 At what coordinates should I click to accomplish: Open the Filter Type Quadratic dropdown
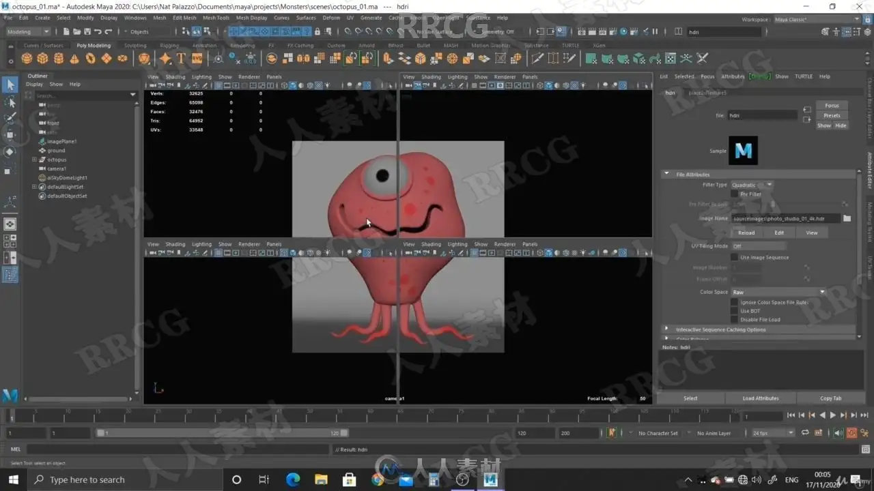[752, 185]
